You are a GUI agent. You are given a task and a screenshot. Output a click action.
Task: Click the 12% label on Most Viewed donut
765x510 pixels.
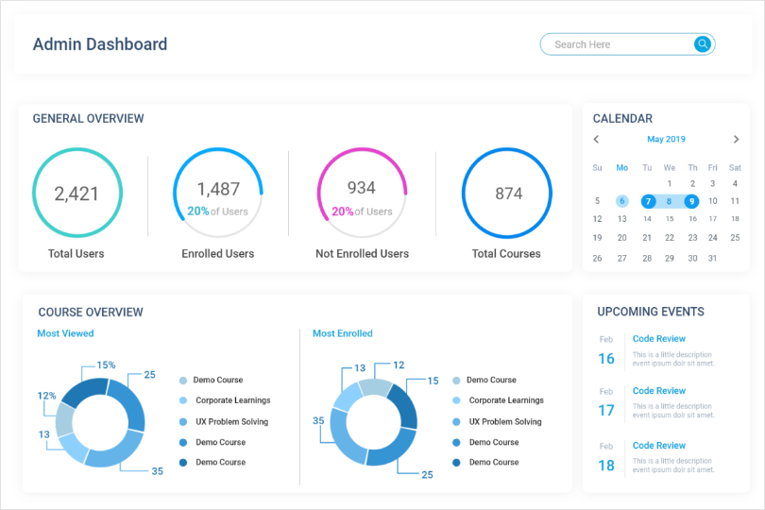coord(46,396)
